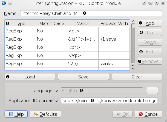Image resolution: width=167 pixels, height=122 pixels.
Task: Click the pin window button in the title bar
Action: 10,3
